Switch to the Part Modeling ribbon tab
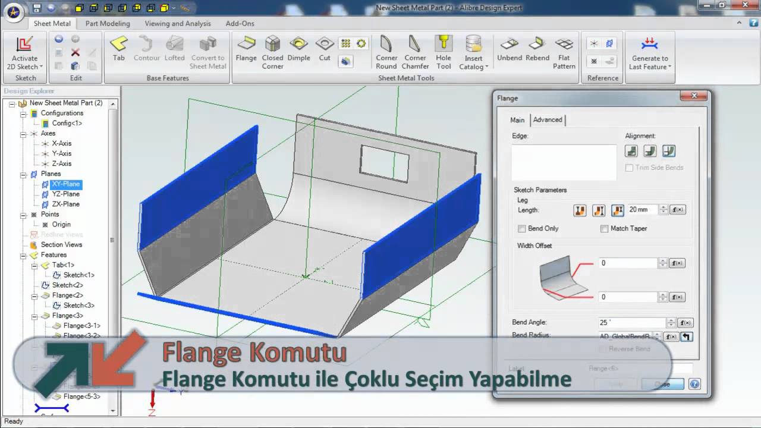The height and width of the screenshot is (428, 761). pos(108,23)
